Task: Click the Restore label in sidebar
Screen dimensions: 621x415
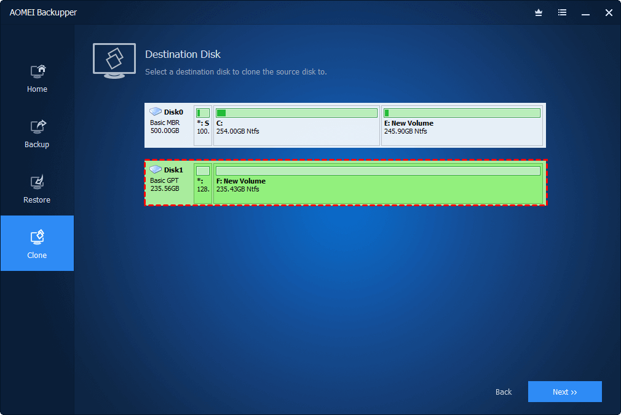Action: click(37, 200)
